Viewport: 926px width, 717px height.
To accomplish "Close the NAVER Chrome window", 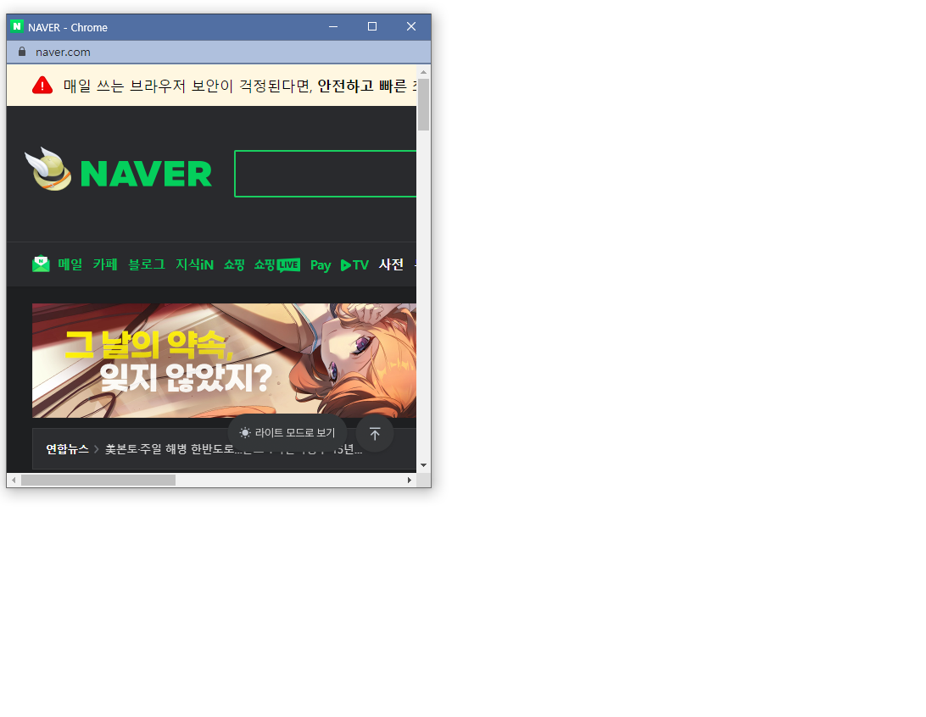I will (x=411, y=26).
